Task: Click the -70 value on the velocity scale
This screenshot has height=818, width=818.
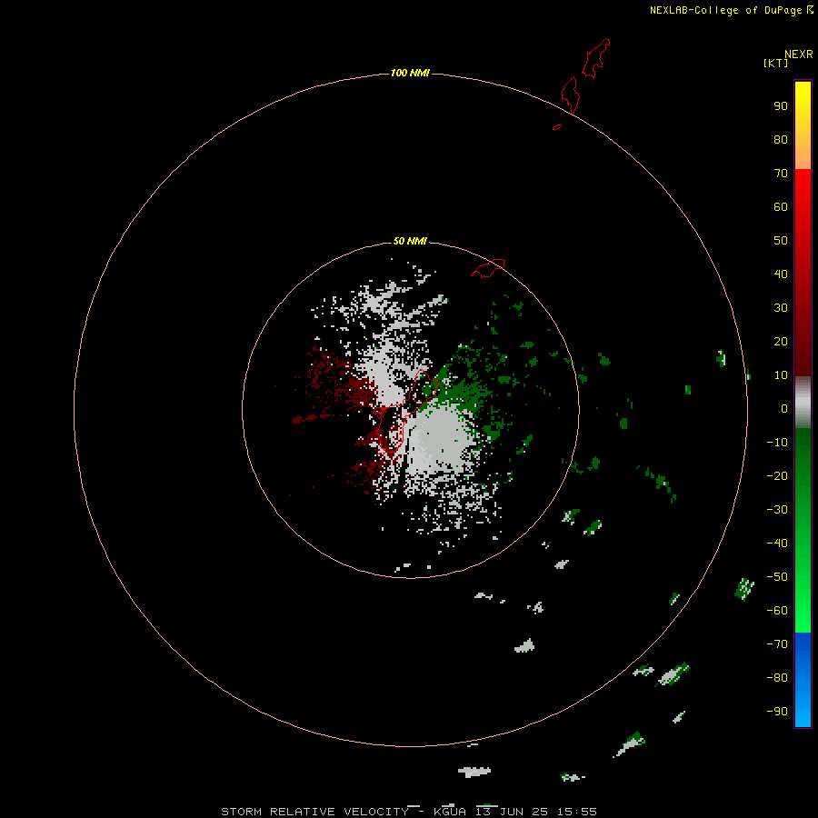Action: 777,644
